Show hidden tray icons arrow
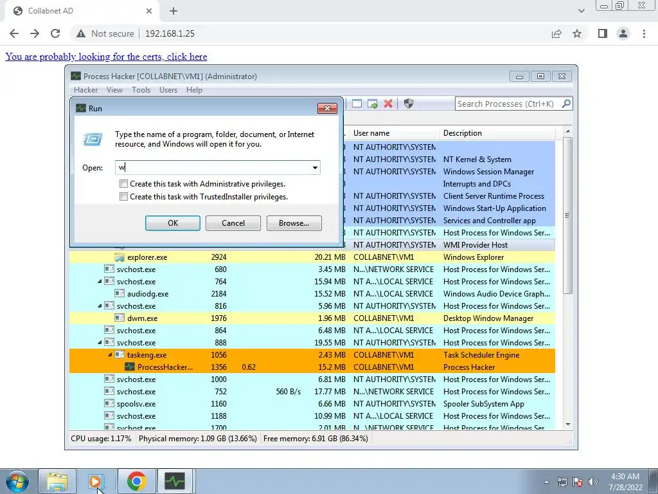 pyautogui.click(x=546, y=482)
